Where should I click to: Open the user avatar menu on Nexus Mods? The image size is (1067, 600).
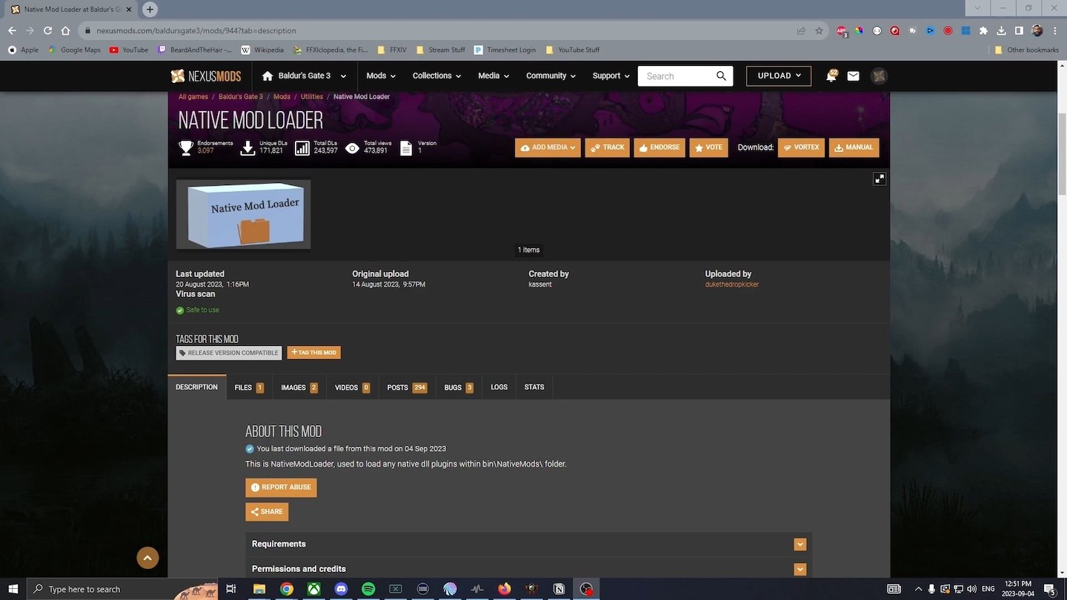pos(879,76)
